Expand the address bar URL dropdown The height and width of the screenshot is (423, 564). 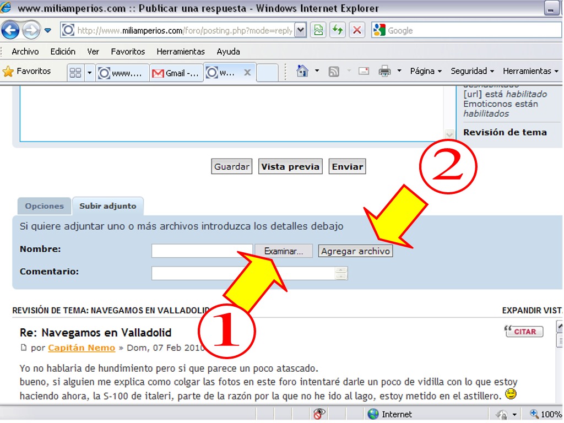(x=300, y=30)
